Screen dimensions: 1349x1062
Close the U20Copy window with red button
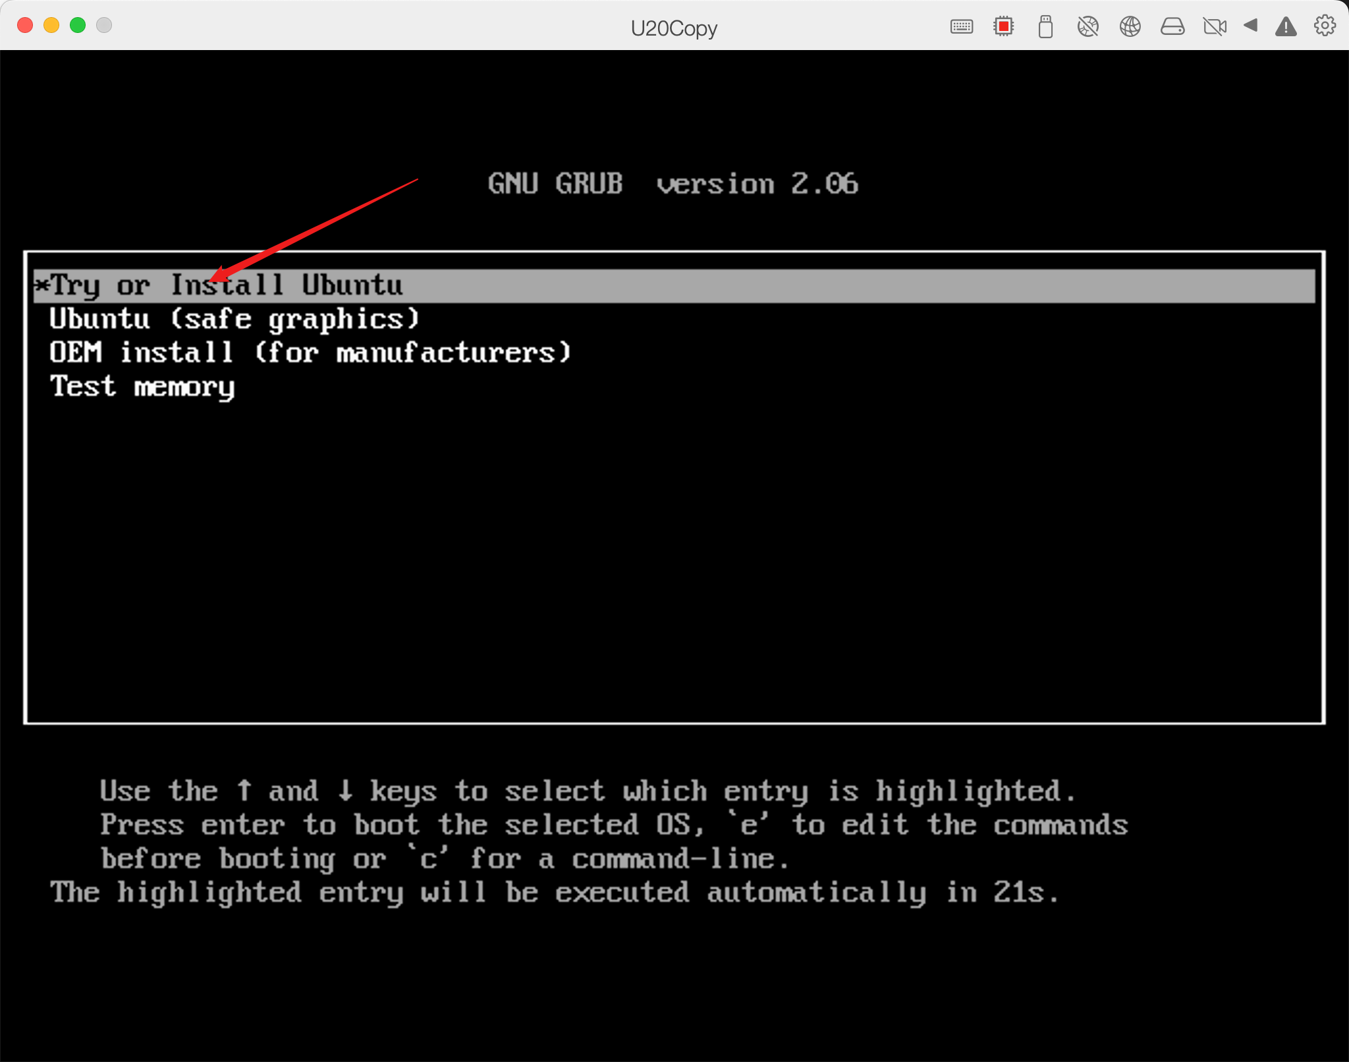[25, 25]
